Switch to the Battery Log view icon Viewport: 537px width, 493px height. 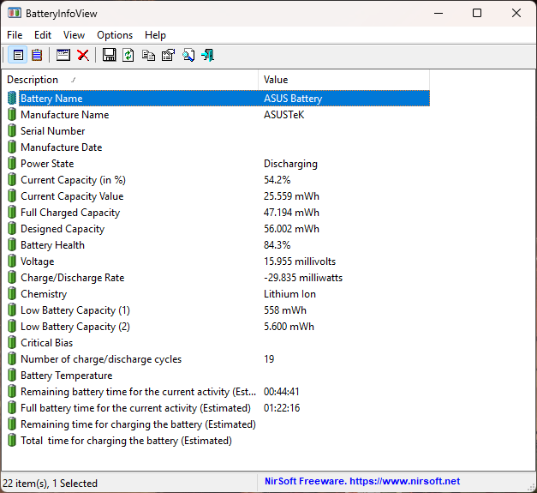pyautogui.click(x=37, y=55)
